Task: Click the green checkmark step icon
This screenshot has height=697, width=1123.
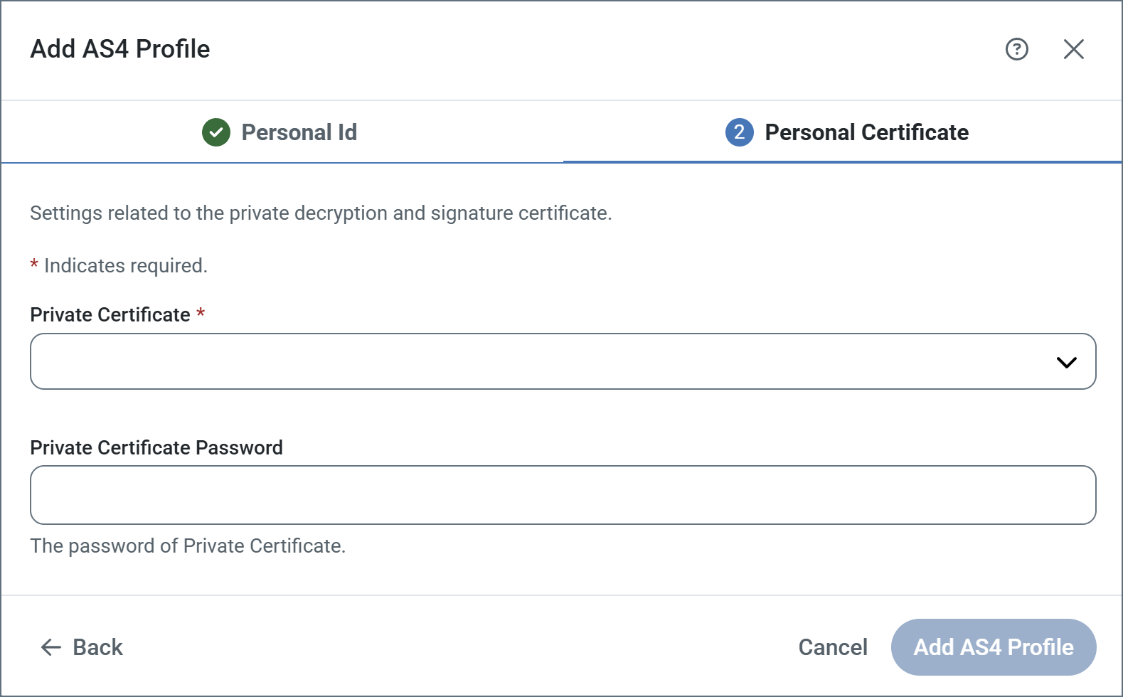Action: tap(216, 132)
